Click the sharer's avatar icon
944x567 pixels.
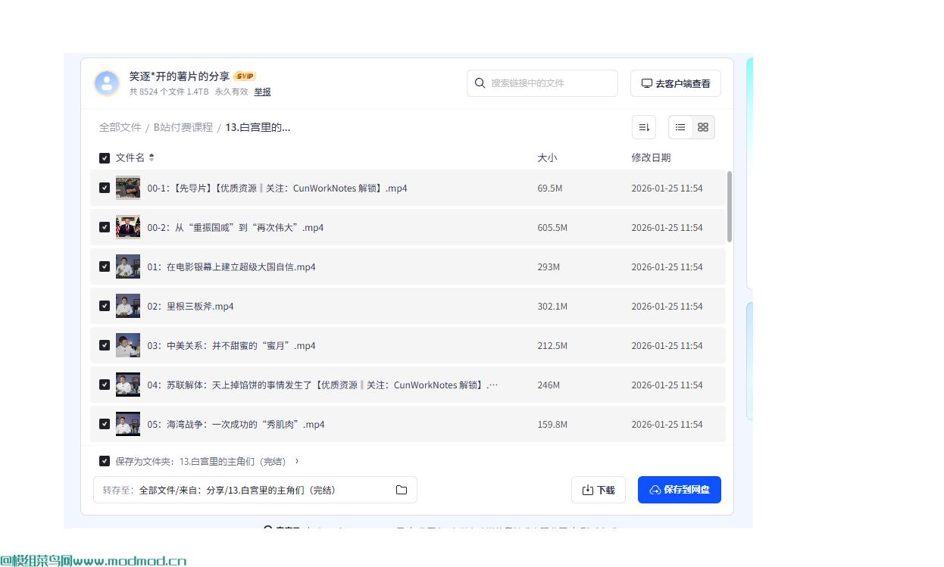tap(107, 83)
